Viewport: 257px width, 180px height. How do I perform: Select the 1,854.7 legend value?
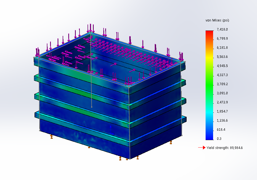(222, 111)
